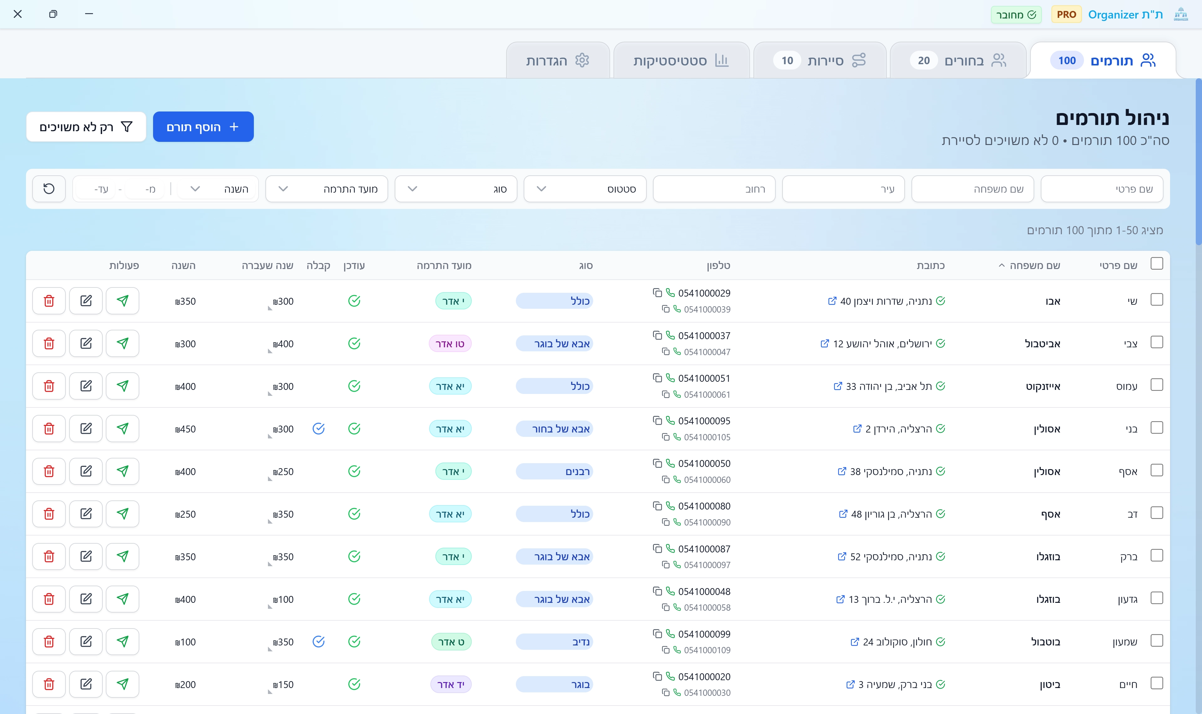Click the שם משפחה search field

(972, 189)
